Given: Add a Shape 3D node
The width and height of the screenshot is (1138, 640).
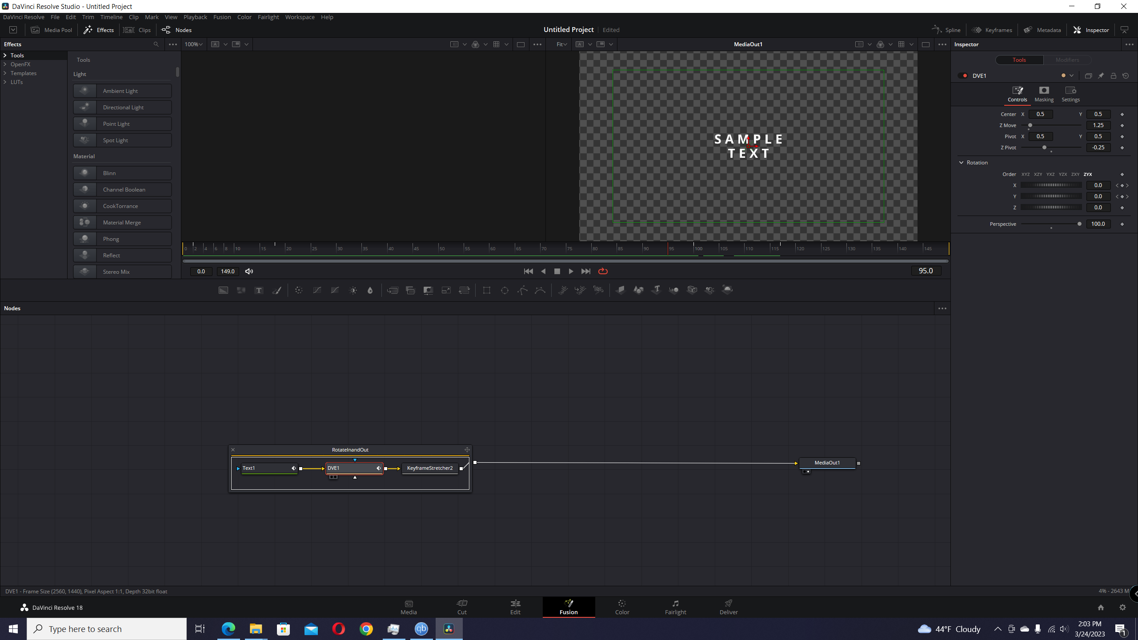Looking at the screenshot, I should [x=638, y=290].
